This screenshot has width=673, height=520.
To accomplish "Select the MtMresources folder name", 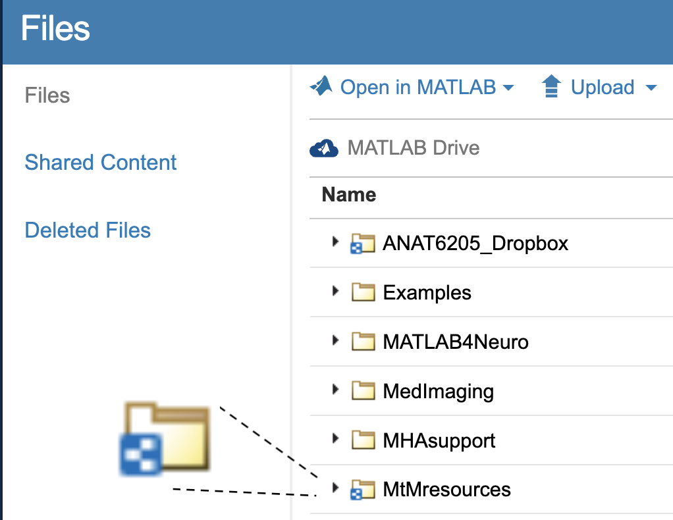I will click(447, 490).
